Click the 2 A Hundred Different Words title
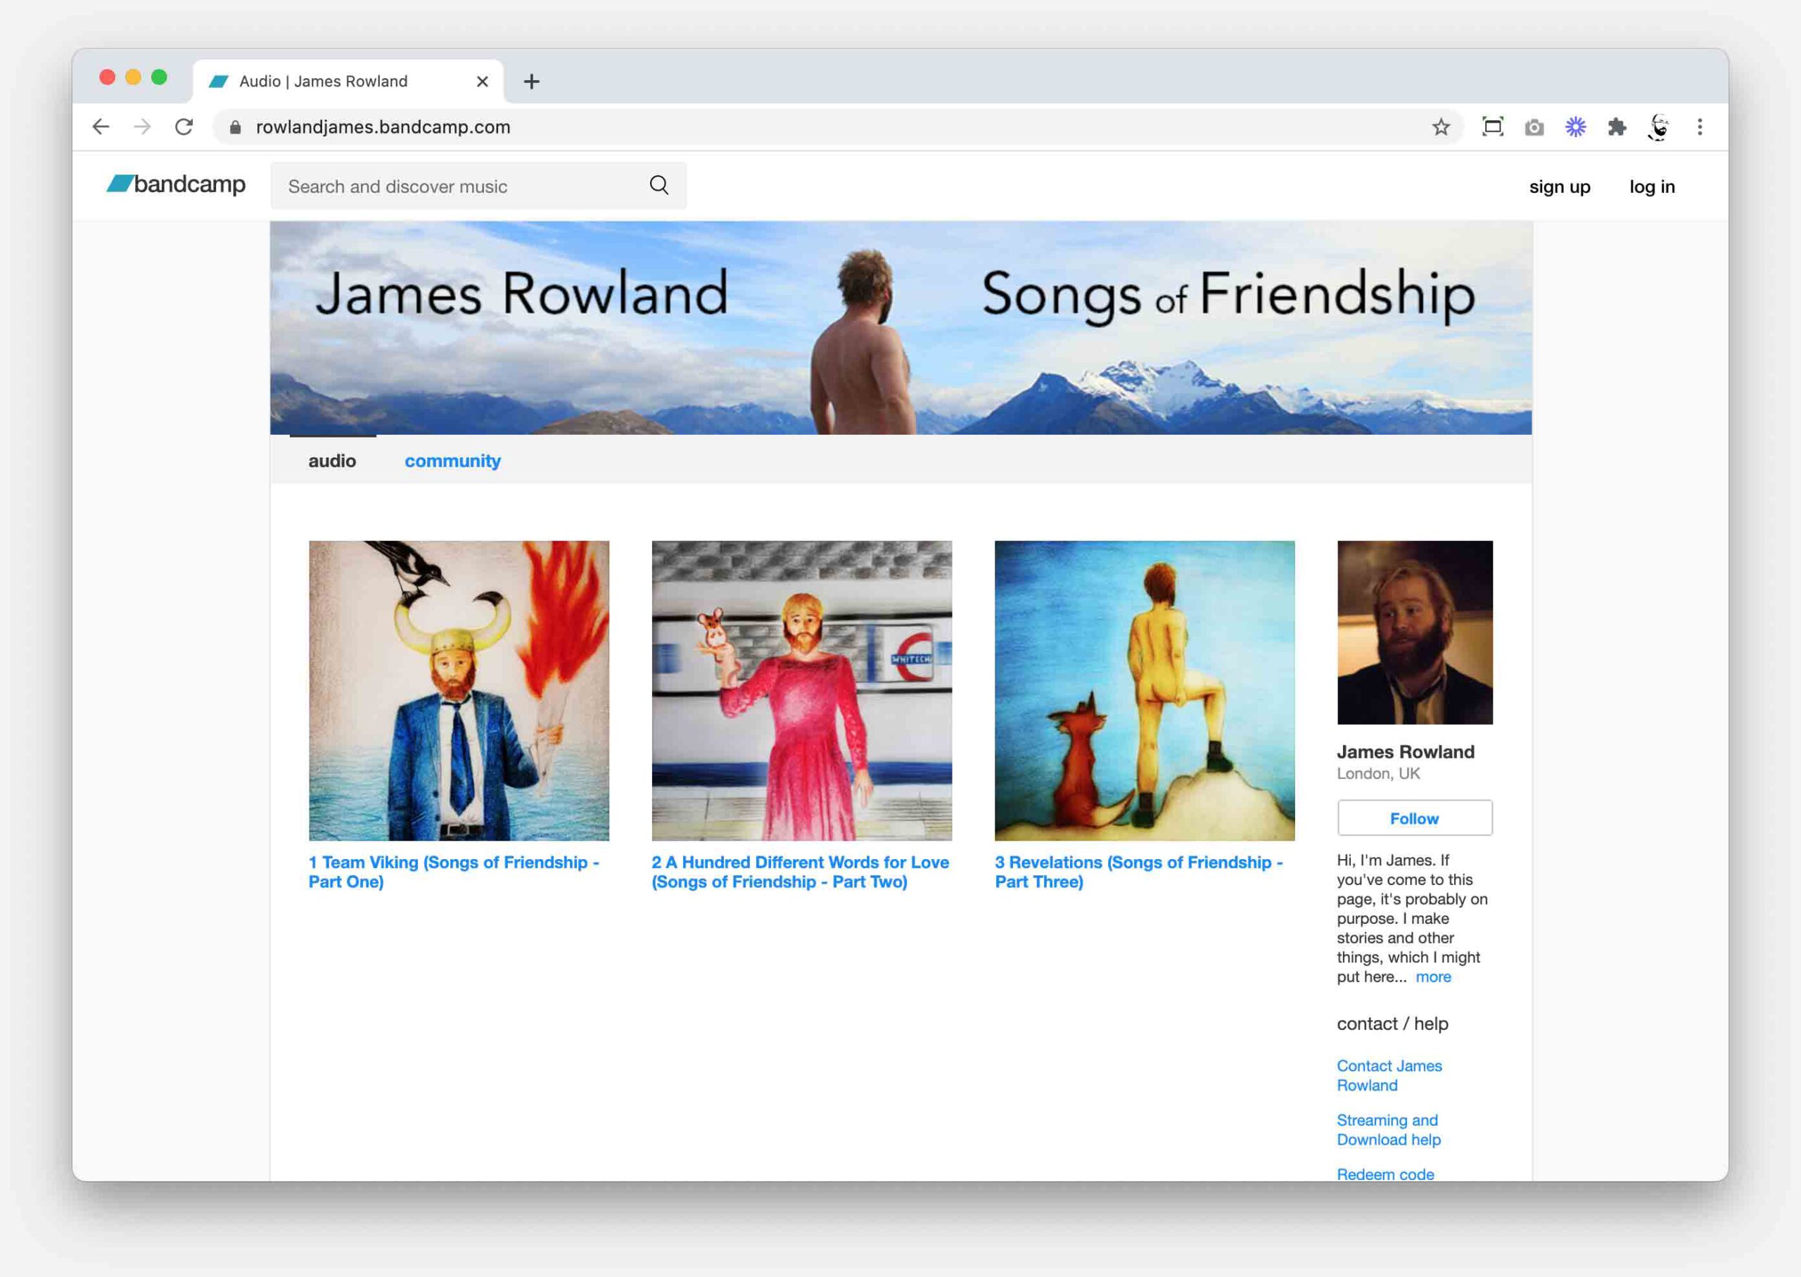This screenshot has width=1801, height=1277. point(799,872)
